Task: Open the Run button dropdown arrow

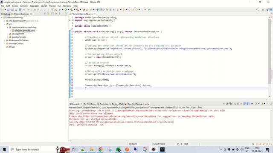Action: (x=68, y=10)
